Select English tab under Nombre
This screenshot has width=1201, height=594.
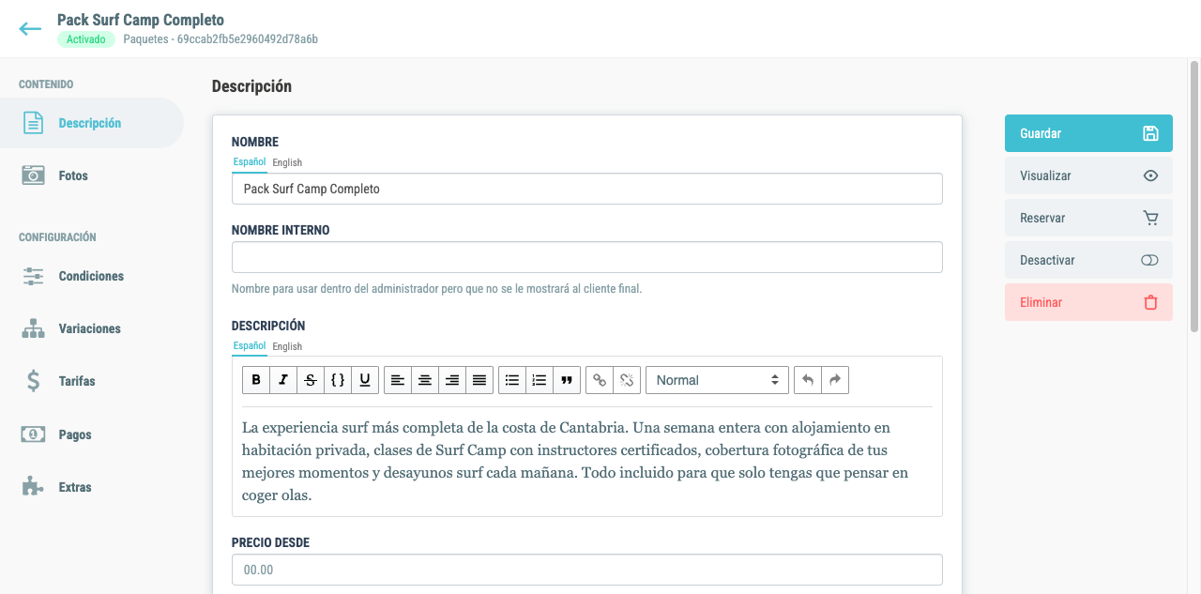coord(287,162)
